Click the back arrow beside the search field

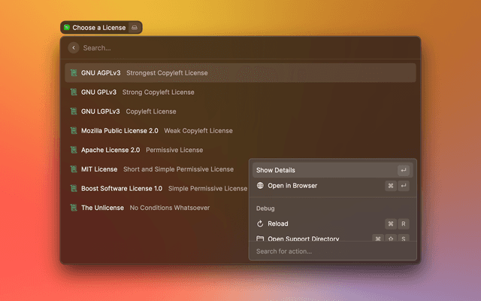(74, 47)
